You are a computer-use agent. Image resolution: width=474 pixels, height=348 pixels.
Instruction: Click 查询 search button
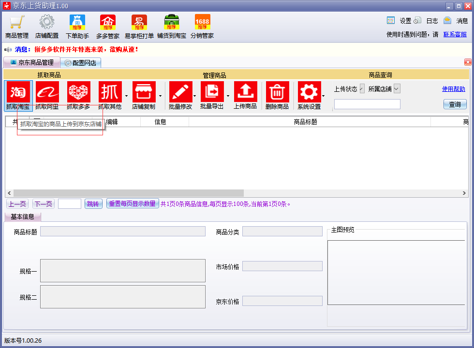[455, 104]
